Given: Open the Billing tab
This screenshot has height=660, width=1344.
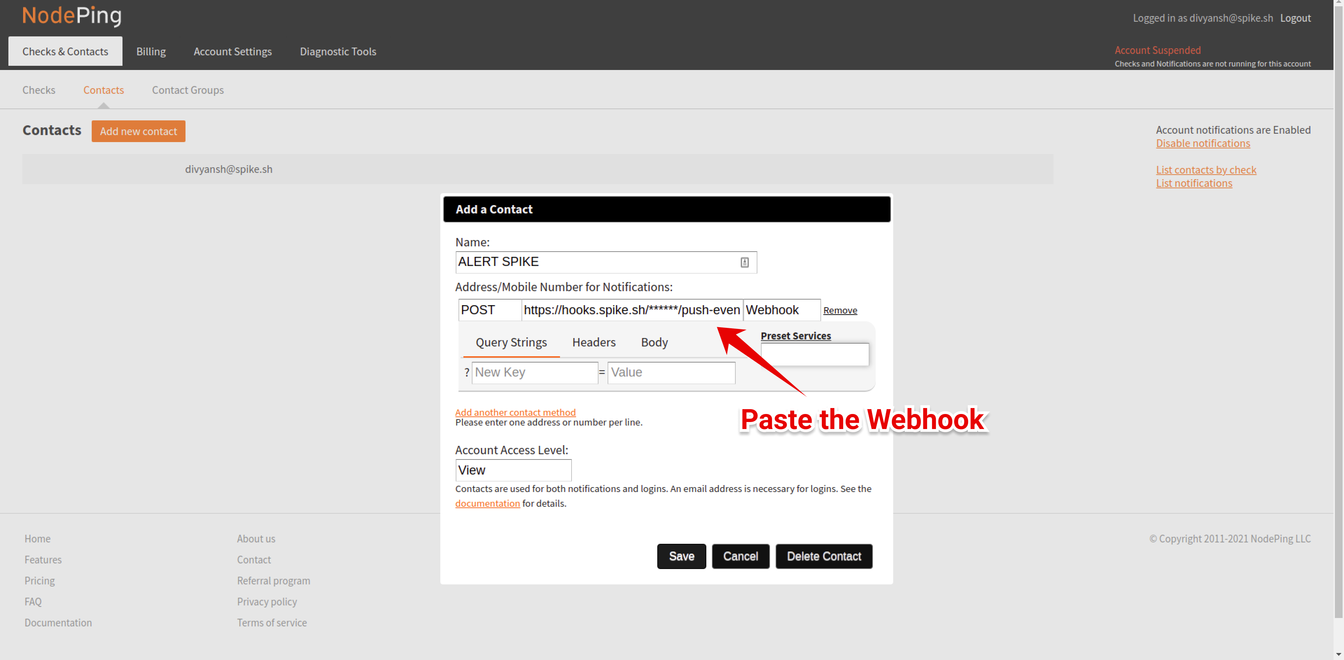Looking at the screenshot, I should pyautogui.click(x=151, y=51).
